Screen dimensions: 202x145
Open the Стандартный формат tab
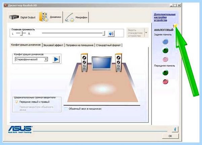tap(108, 45)
